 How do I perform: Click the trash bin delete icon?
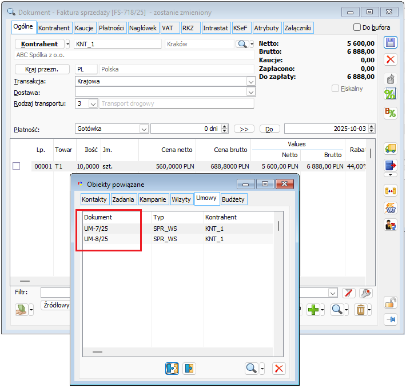click(361, 309)
